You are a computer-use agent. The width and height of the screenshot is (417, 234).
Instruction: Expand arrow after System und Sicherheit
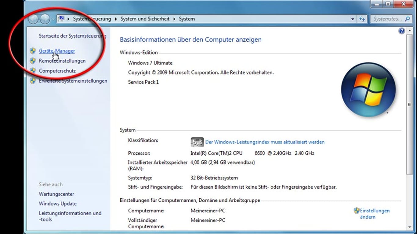click(x=174, y=19)
